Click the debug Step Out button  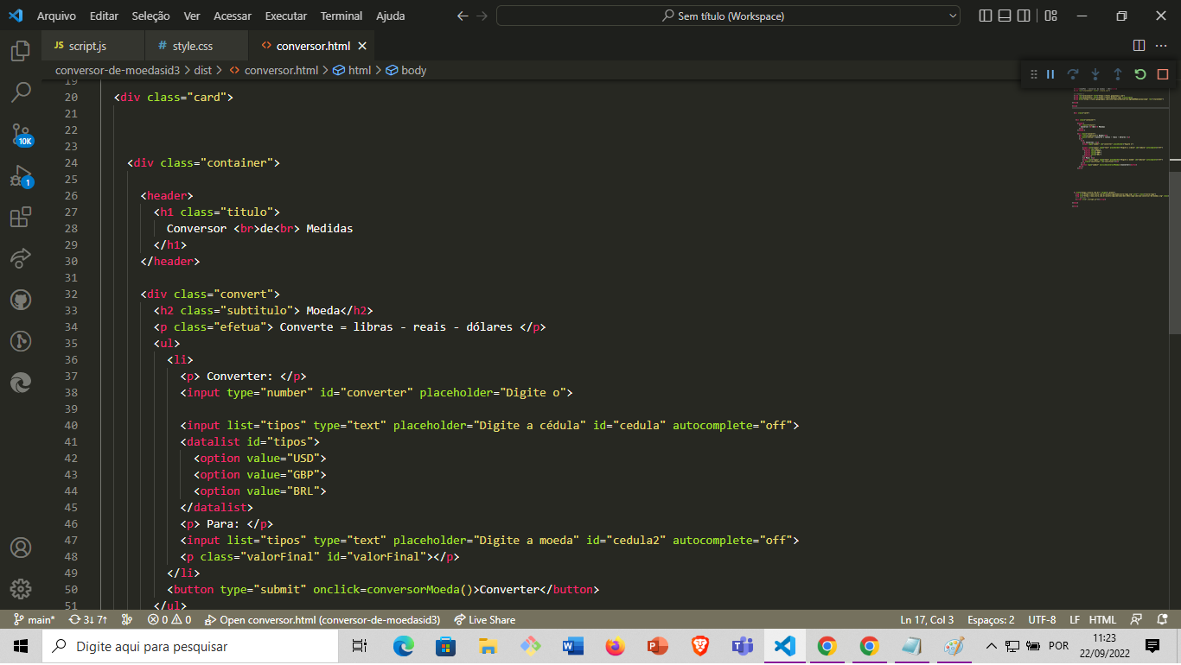1118,74
